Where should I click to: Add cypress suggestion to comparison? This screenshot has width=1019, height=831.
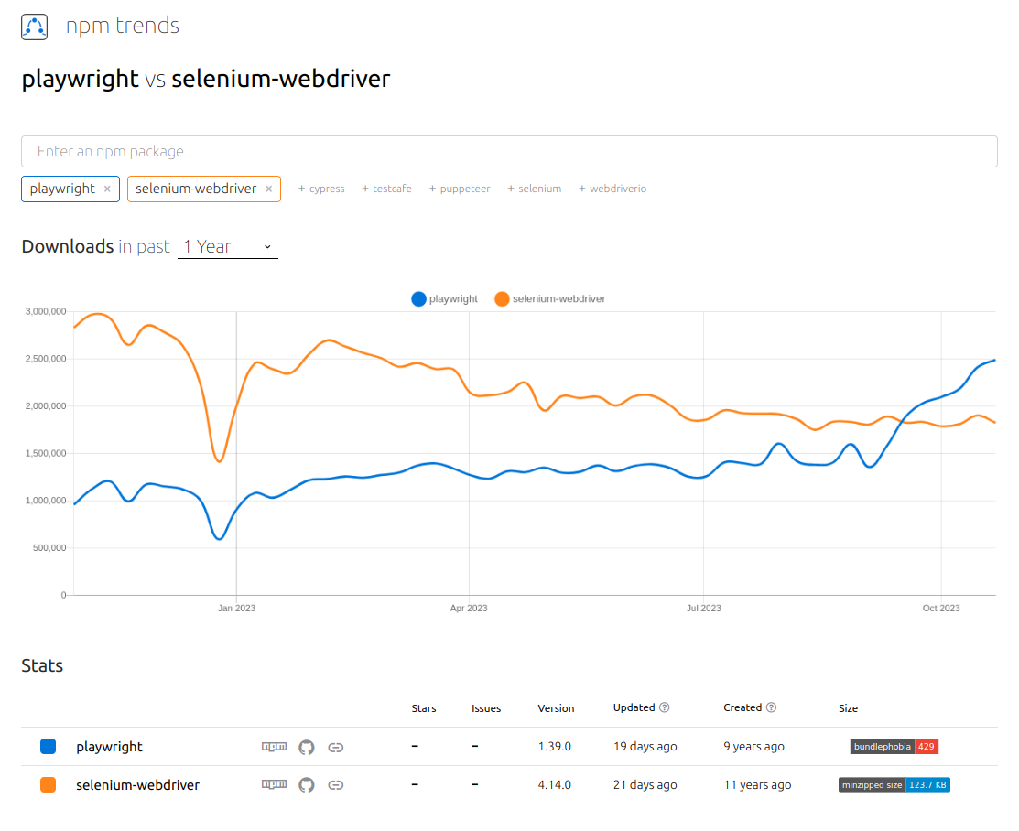click(321, 189)
